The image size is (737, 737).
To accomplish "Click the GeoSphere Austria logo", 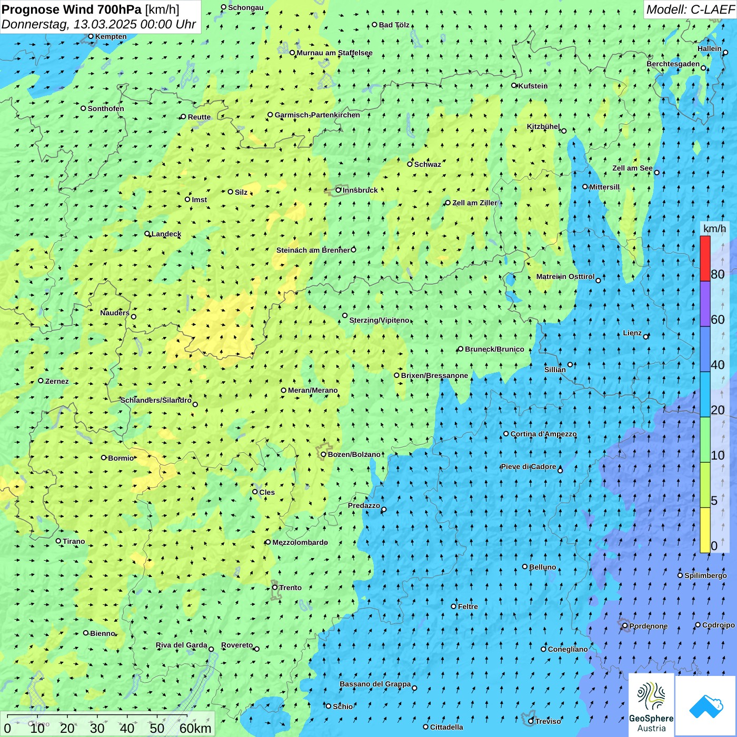I will (x=651, y=705).
